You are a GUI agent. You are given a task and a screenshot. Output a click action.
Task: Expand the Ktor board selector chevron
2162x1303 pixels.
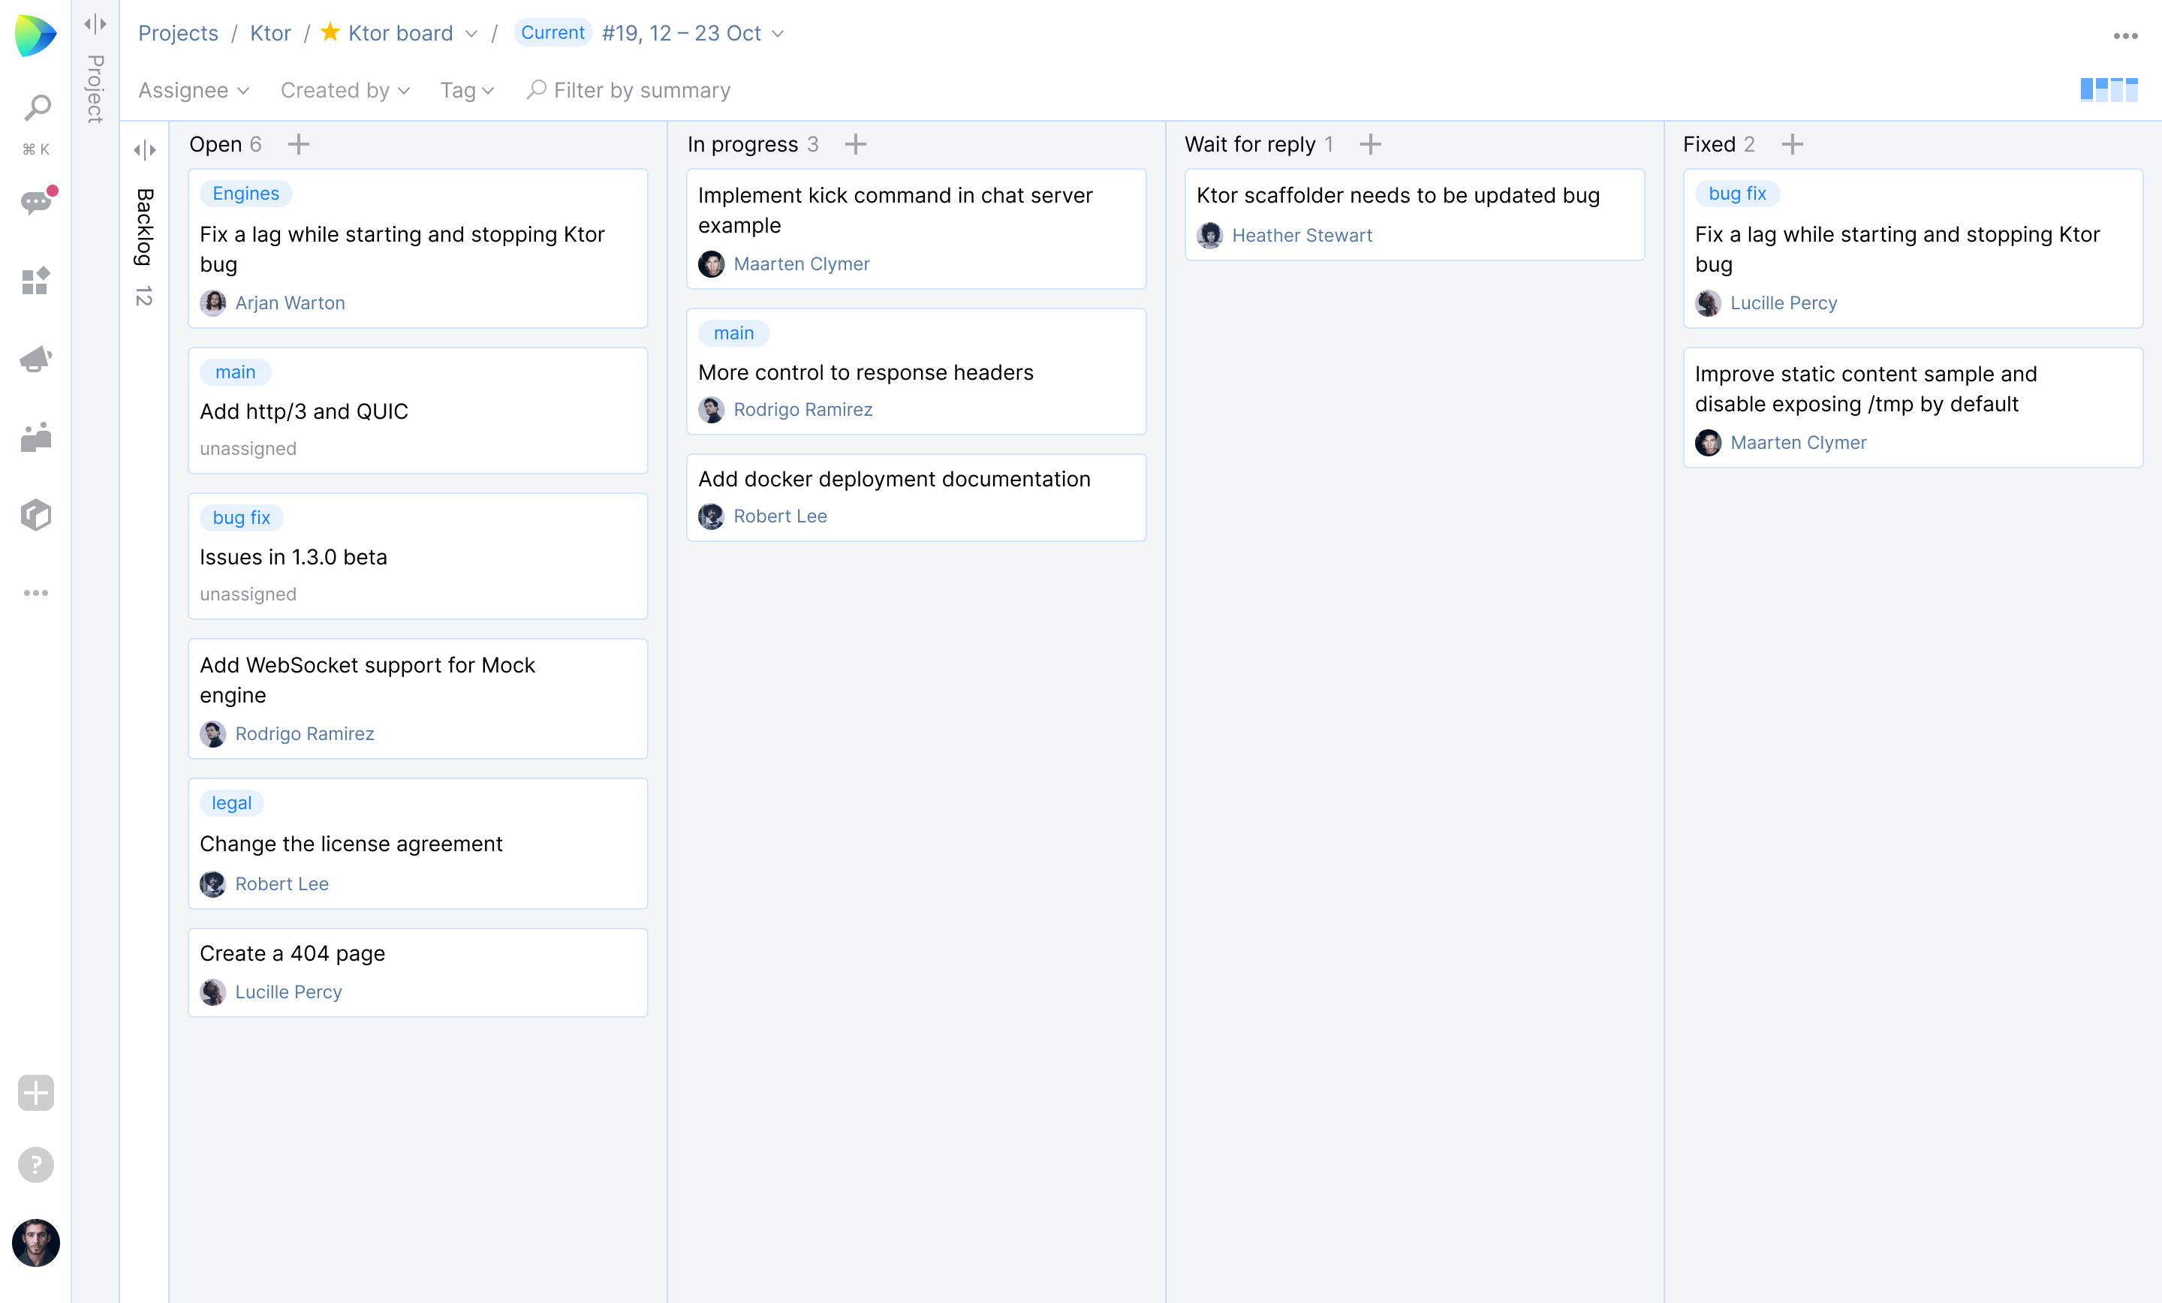(471, 35)
